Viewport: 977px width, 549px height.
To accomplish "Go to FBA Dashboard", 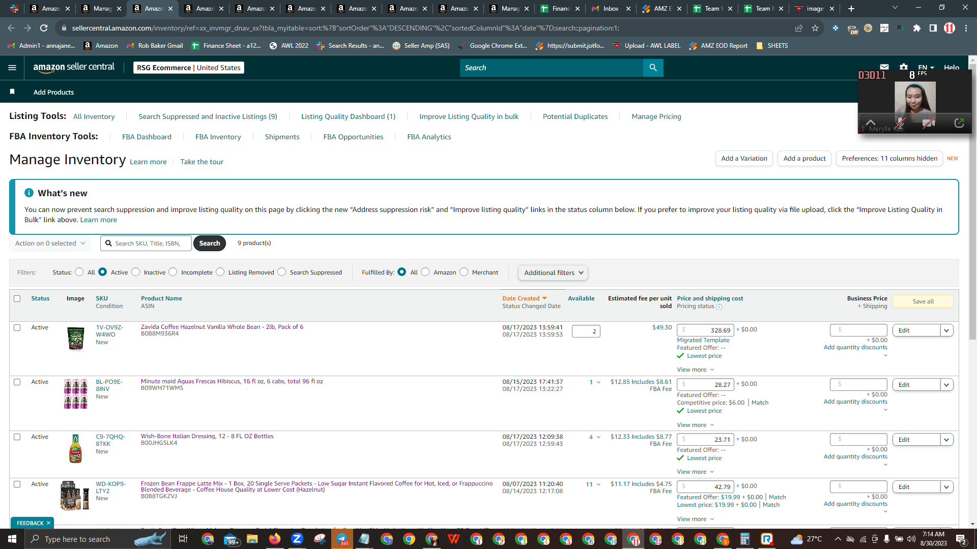I will [x=147, y=137].
